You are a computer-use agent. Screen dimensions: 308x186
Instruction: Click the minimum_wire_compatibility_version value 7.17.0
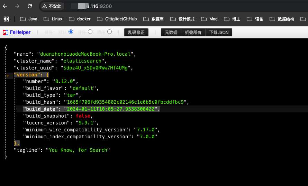pyautogui.click(x=146, y=130)
